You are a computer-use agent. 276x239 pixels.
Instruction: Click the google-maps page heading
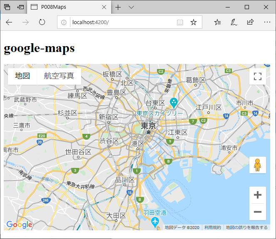39,48
